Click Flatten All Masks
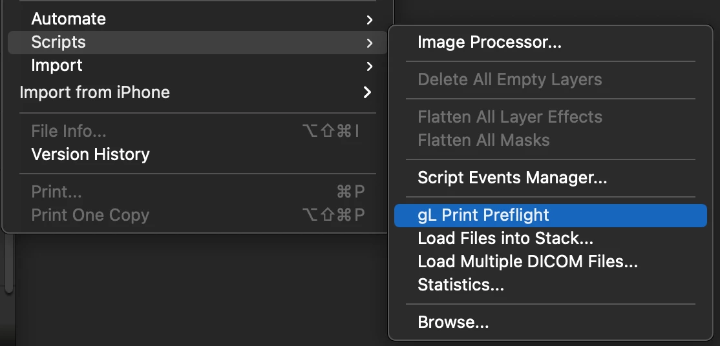Image resolution: width=720 pixels, height=346 pixels. (x=483, y=140)
